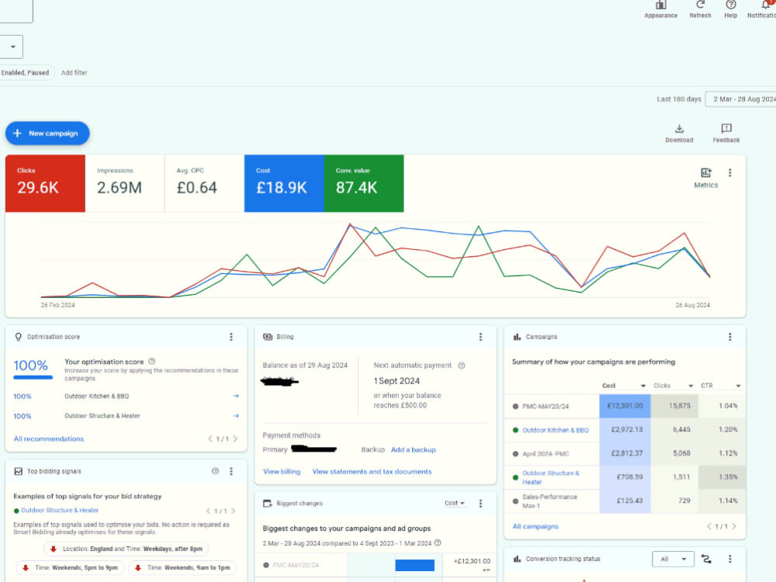776x582 pixels.
Task: Open PMC-MAY20/24 campaign in Campaigns card
Action: click(x=546, y=407)
